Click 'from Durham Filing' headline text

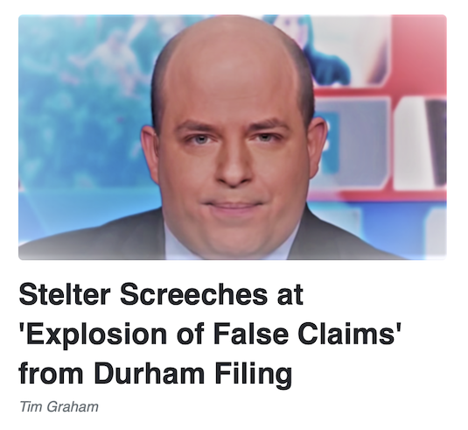[x=156, y=374]
